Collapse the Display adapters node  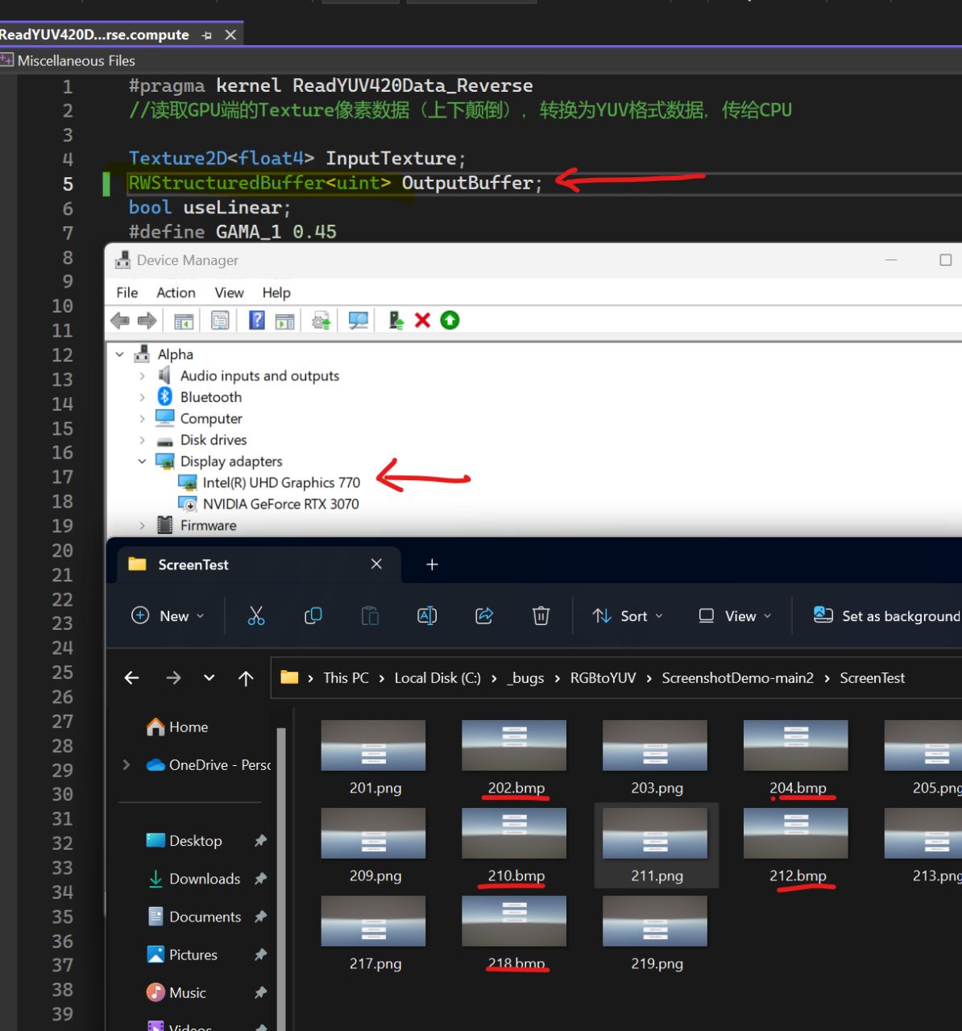point(143,462)
